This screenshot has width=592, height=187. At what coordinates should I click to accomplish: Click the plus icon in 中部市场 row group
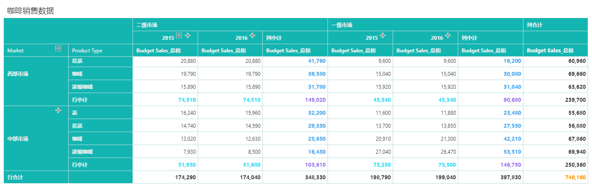(58, 110)
